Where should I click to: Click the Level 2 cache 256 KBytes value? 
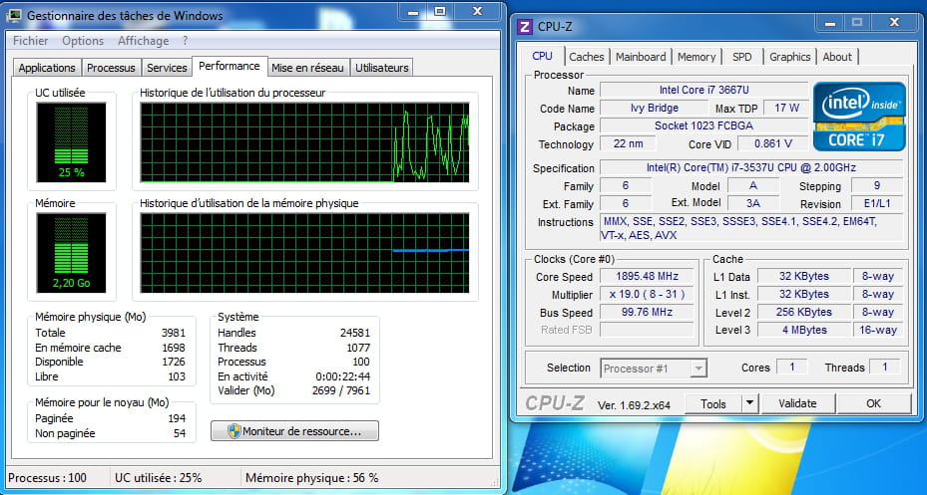(804, 312)
